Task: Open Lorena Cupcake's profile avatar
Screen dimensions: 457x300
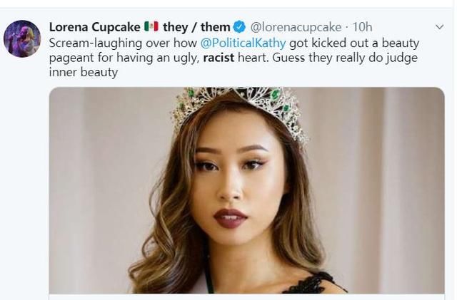Action: tap(22, 38)
